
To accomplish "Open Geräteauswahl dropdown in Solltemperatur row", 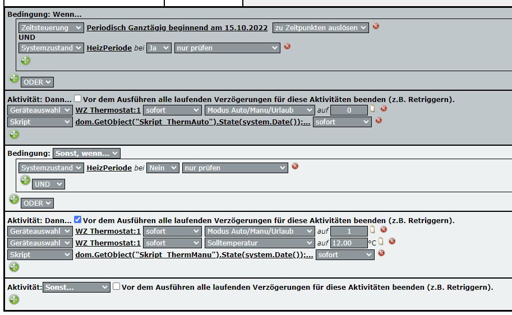I will point(40,243).
